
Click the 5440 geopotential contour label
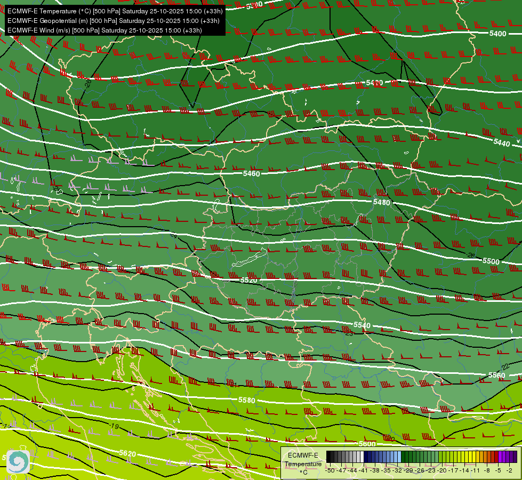point(502,143)
